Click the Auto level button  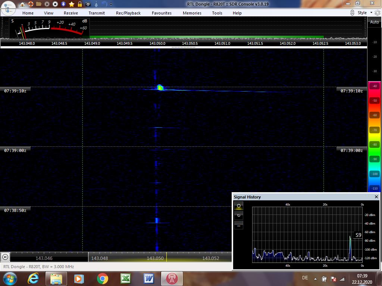tap(375, 22)
